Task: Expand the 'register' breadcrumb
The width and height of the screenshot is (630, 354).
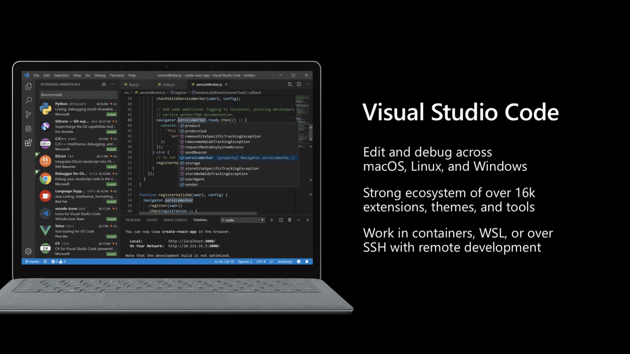Action: [179, 93]
